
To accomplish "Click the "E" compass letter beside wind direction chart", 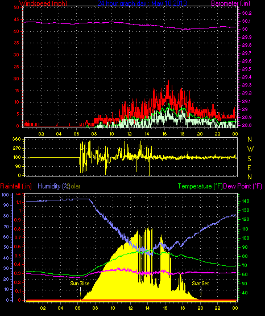I will 249,167.
